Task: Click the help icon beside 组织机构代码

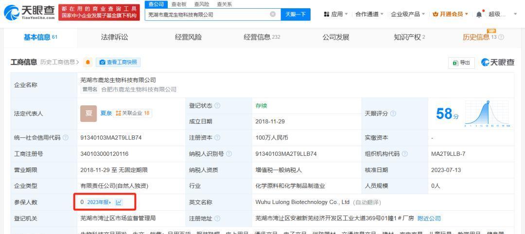Action: tap(405, 154)
